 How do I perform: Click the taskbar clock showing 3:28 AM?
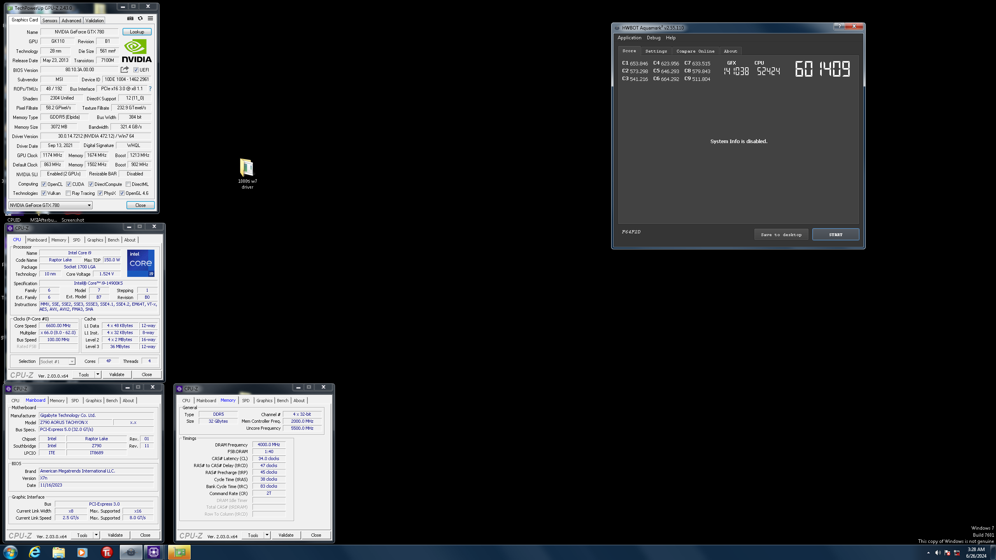(x=976, y=553)
